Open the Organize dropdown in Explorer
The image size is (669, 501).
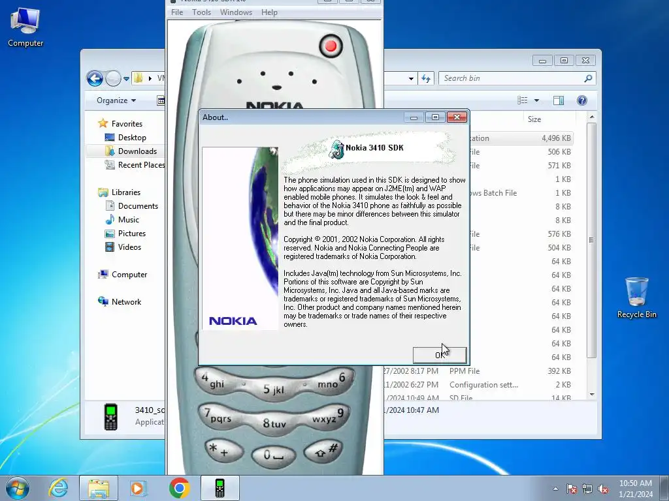click(116, 100)
